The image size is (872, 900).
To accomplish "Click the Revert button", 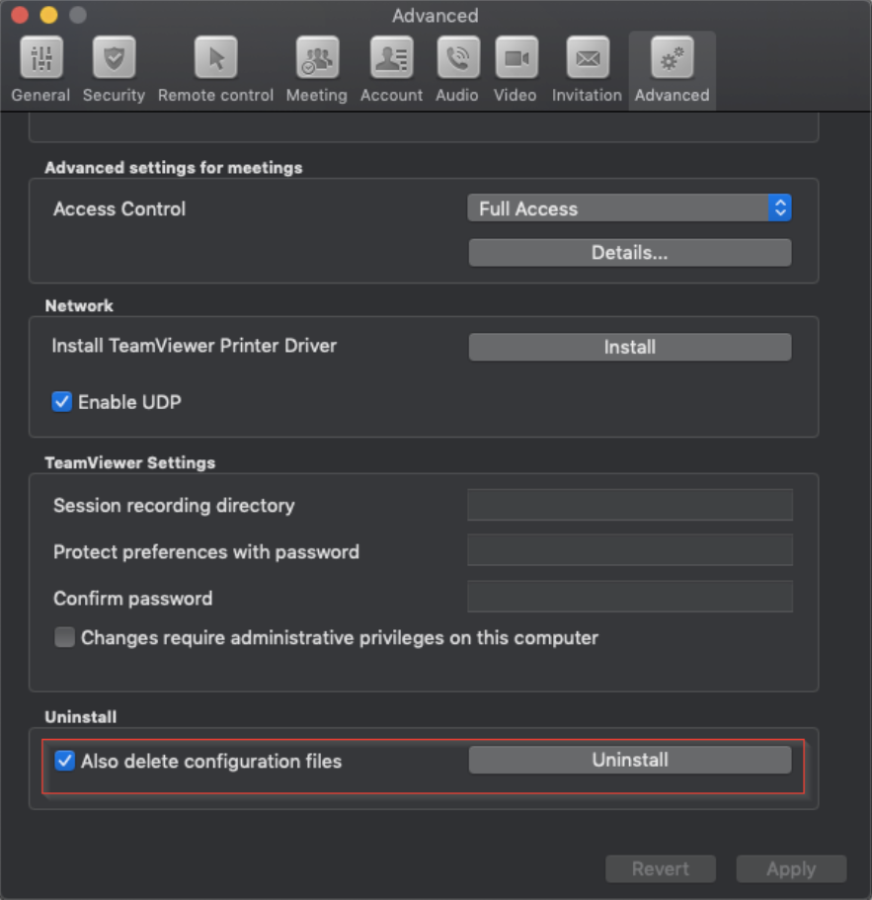I will click(661, 869).
